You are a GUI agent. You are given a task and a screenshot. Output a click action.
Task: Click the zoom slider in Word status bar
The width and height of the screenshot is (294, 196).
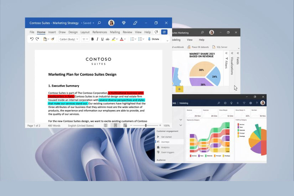146,125
